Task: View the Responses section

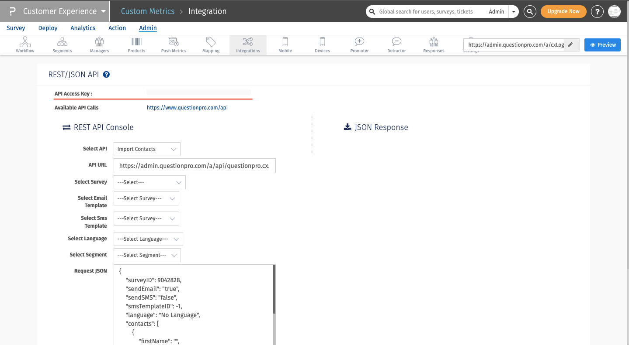Action: tap(433, 44)
